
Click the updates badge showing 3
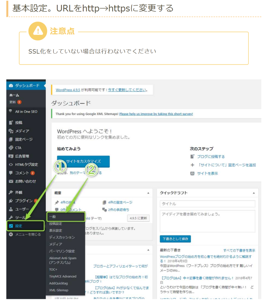coord(19,102)
